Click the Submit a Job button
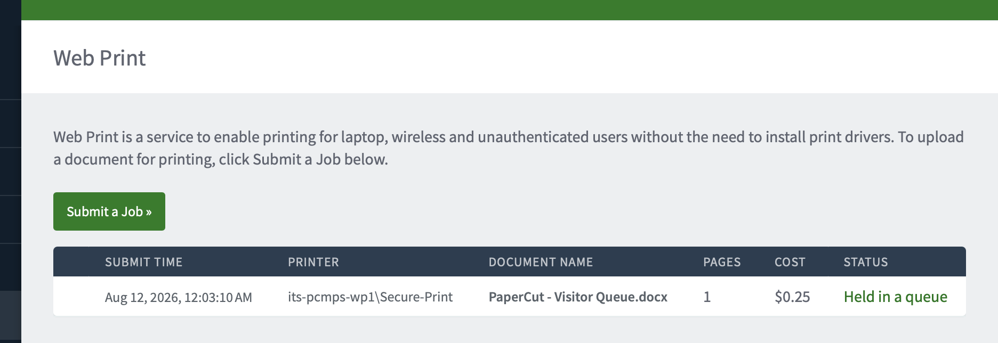The height and width of the screenshot is (343, 998). pos(109,211)
